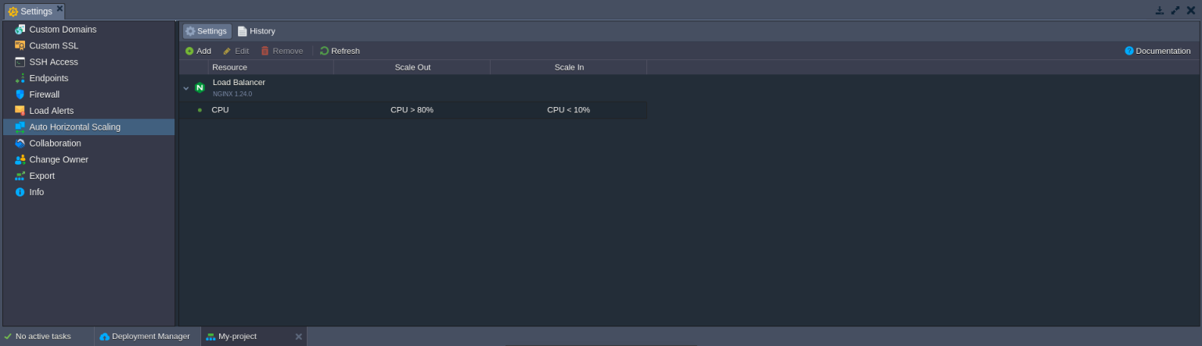Refresh the triggers list
This screenshot has height=346, width=1202.
coord(340,51)
